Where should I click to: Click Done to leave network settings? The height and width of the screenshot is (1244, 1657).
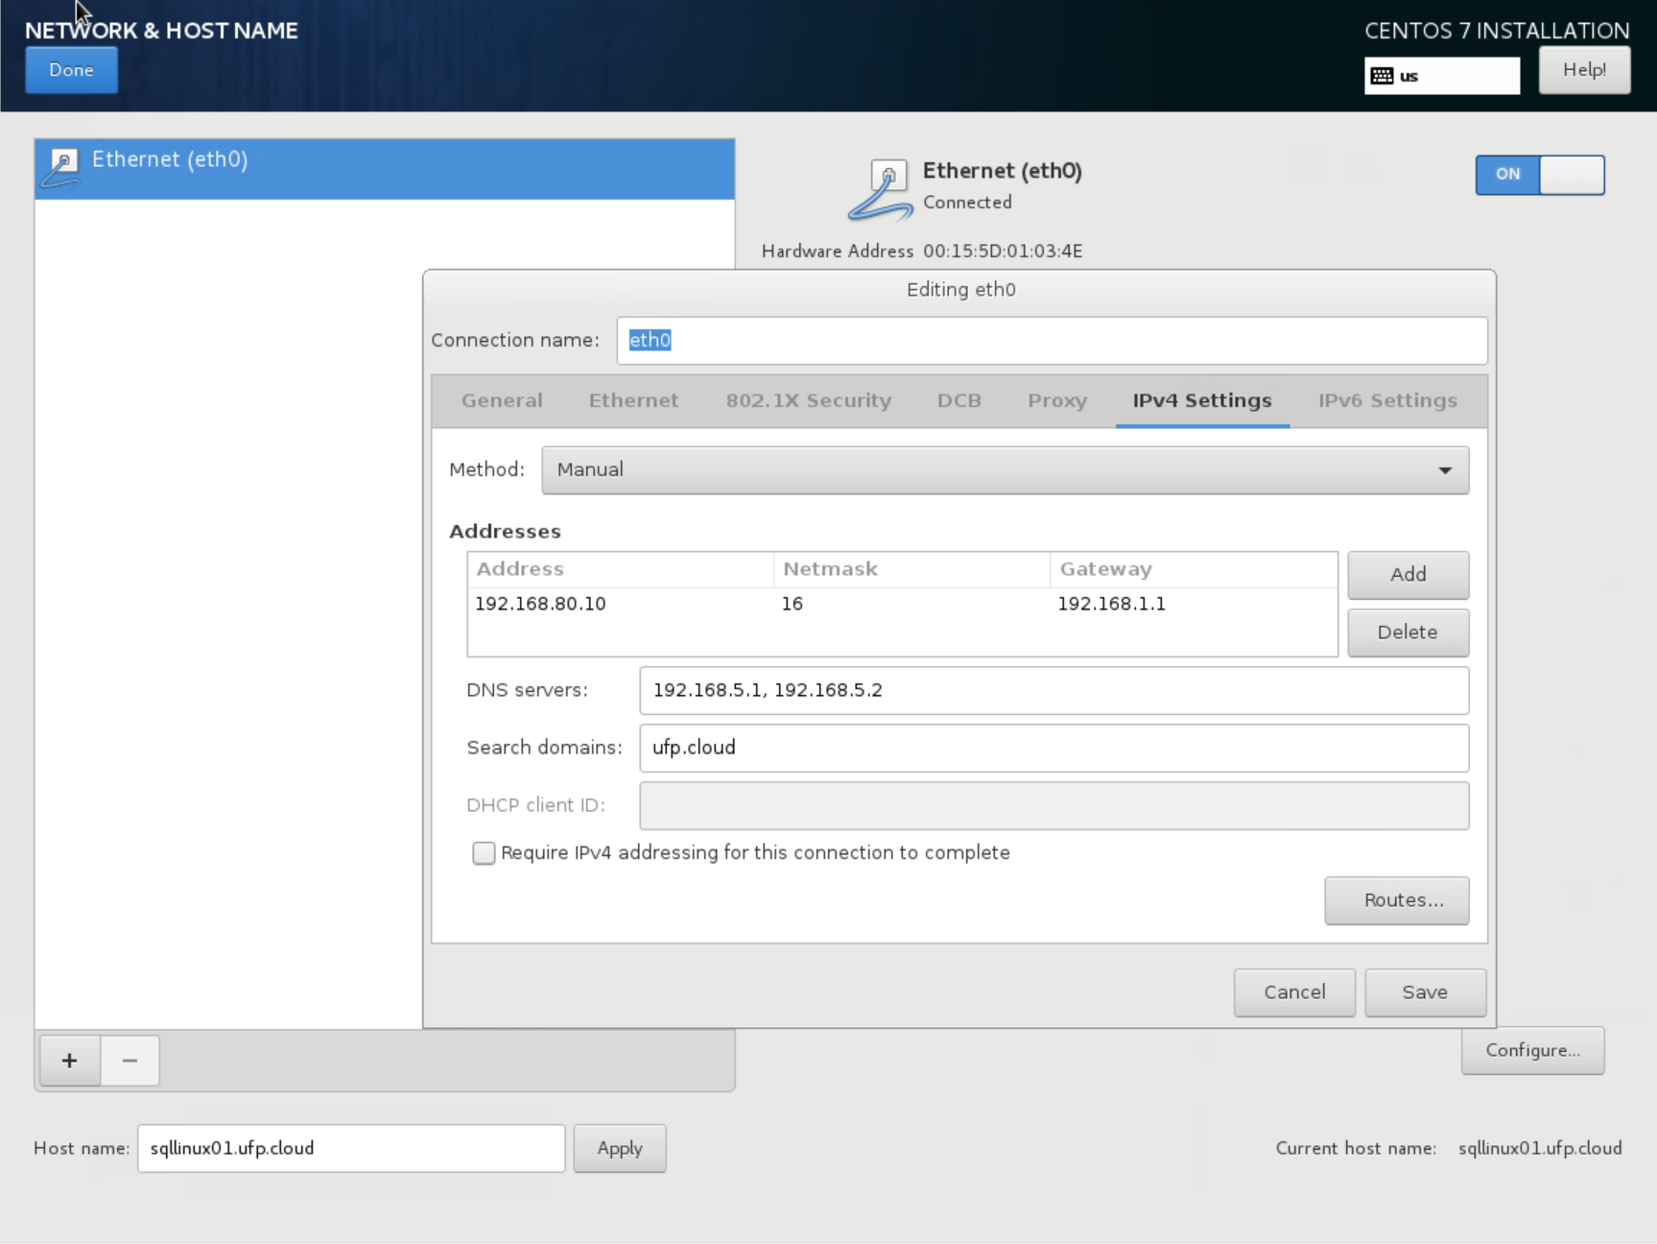pos(71,70)
